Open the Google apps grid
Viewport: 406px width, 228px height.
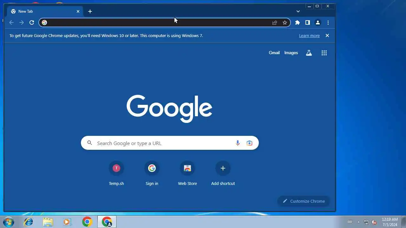[324, 53]
